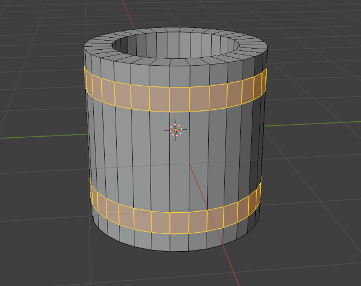Click the 3D cursor on the cylinder
The image size is (361, 286).
[x=176, y=130]
